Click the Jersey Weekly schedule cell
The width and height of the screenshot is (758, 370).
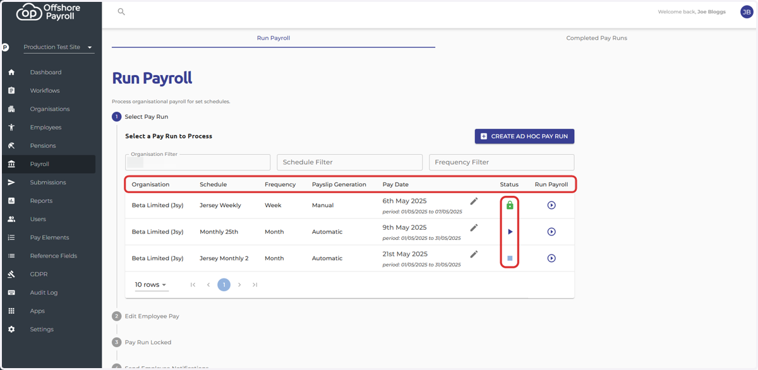click(x=220, y=205)
